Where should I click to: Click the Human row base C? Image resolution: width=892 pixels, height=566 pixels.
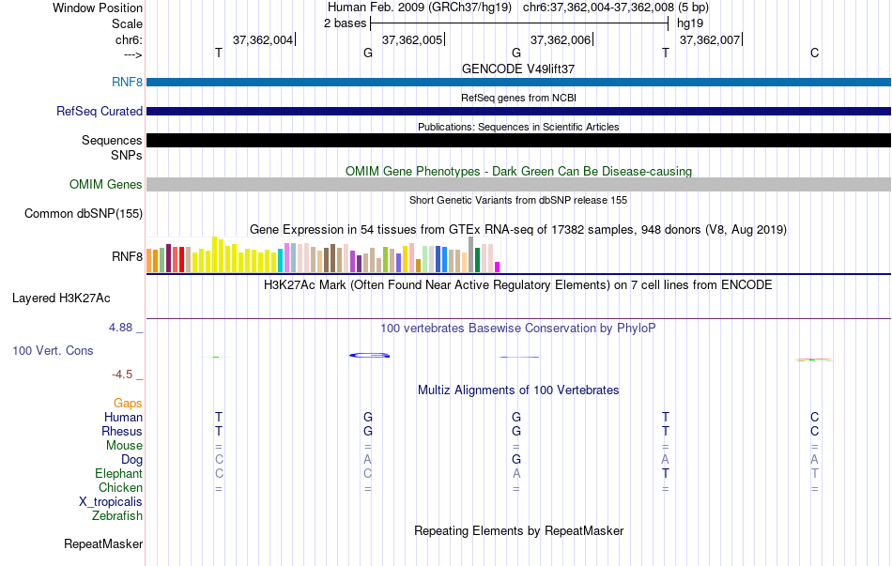815,417
